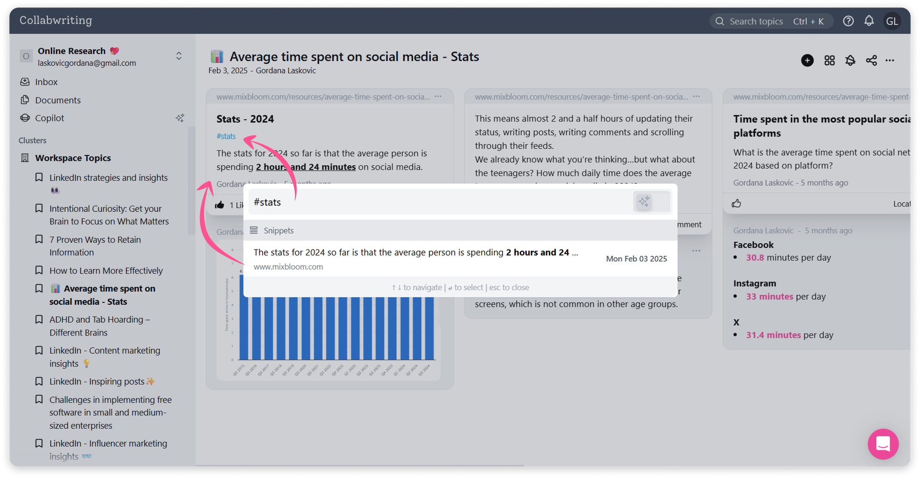Click the #stats tag link
This screenshot has height=478, width=920.
click(226, 136)
